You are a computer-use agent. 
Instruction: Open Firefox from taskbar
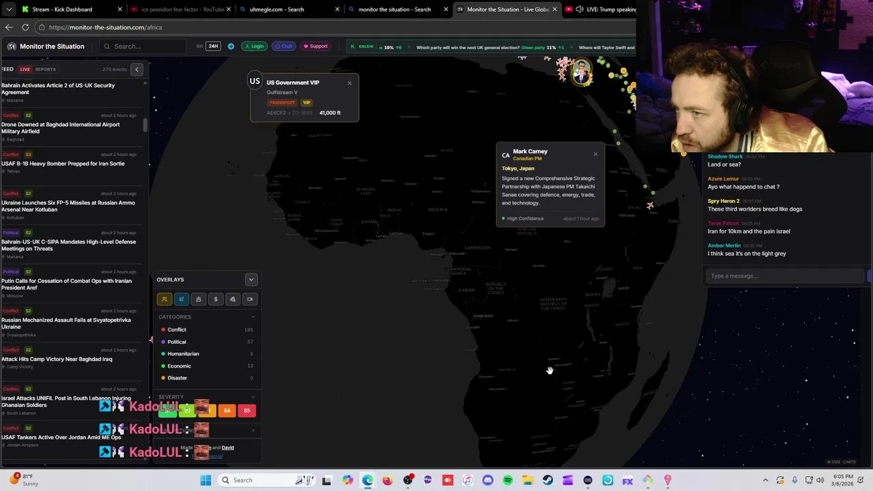(x=387, y=480)
